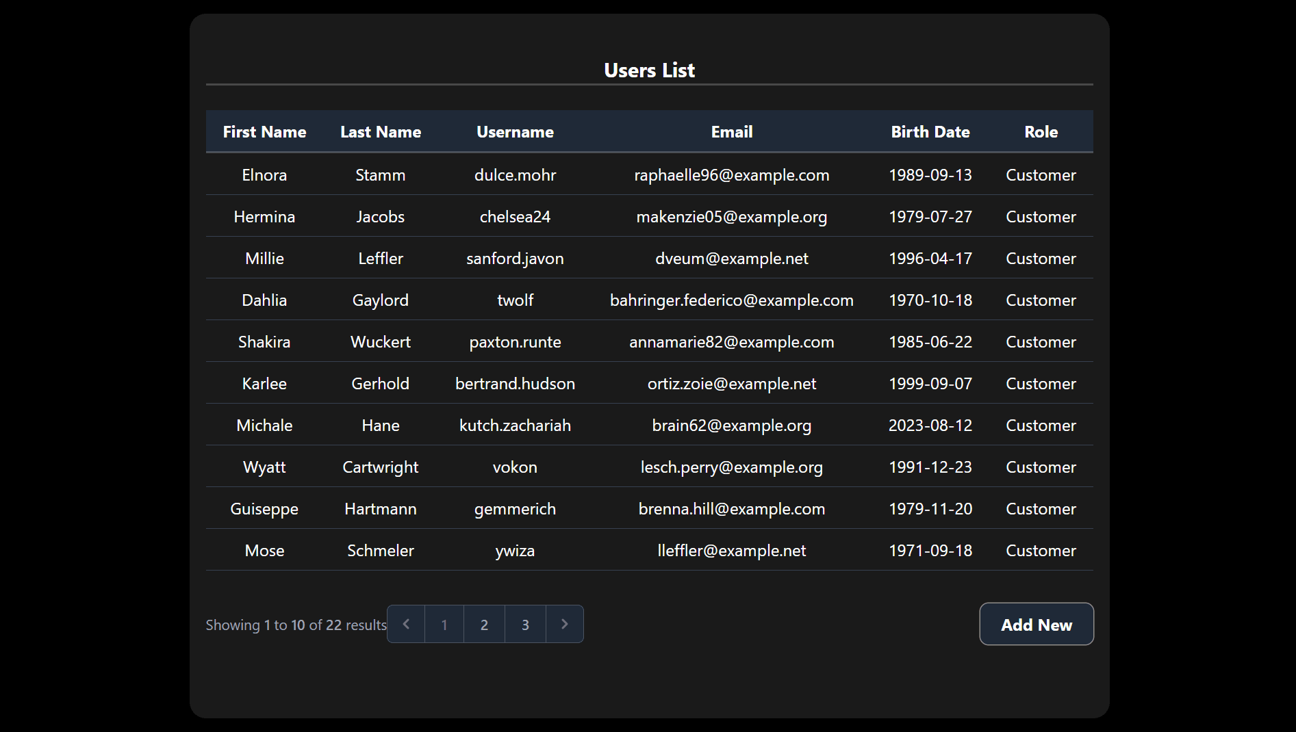
Task: Select last name Wuckert
Action: [x=381, y=342]
